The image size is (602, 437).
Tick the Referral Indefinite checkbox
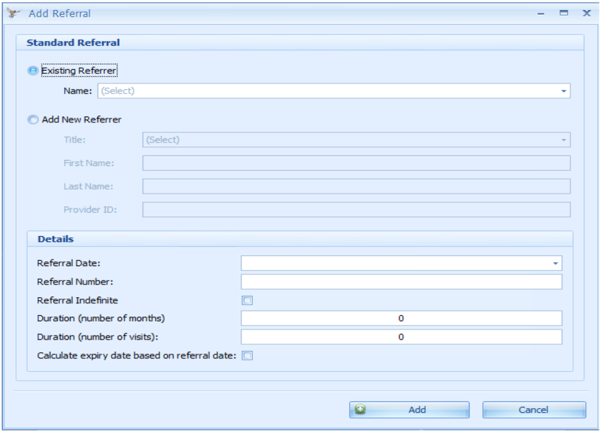coord(248,301)
